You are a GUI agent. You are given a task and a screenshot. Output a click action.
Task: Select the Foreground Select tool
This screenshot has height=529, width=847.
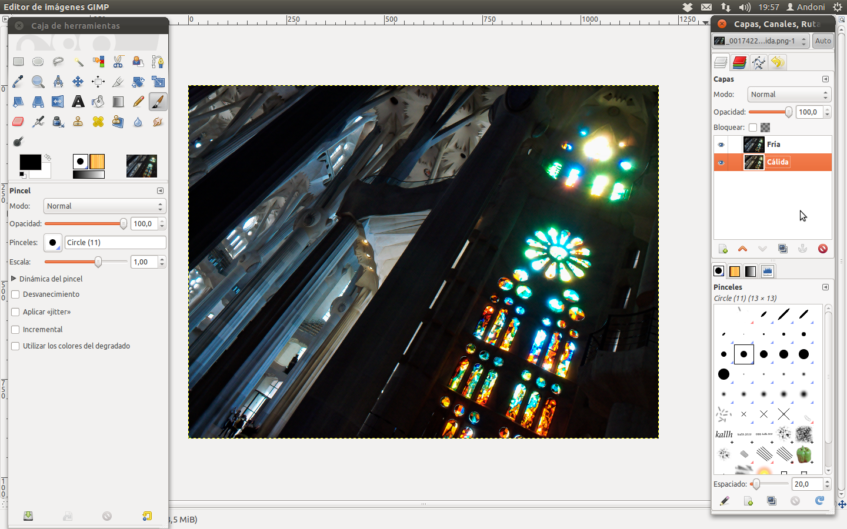pyautogui.click(x=138, y=62)
